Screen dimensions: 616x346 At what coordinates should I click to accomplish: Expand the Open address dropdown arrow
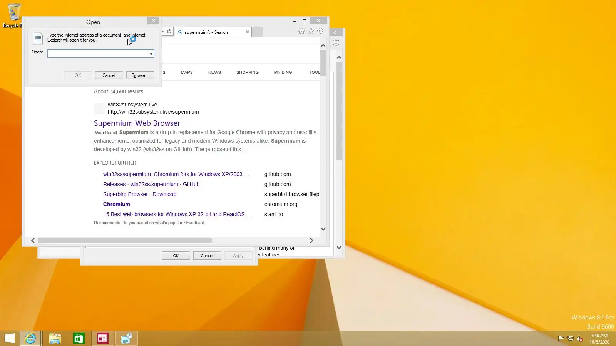coord(151,53)
